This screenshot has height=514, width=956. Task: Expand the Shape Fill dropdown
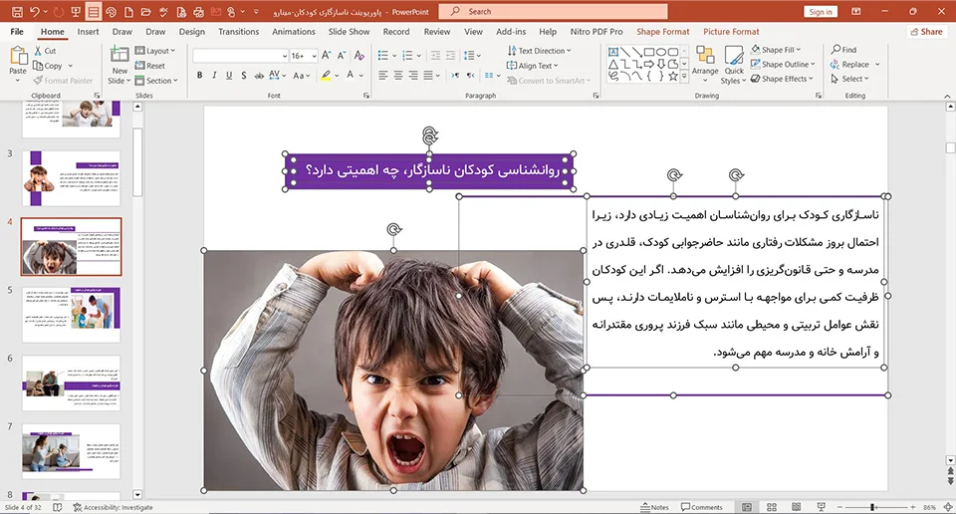(776, 50)
